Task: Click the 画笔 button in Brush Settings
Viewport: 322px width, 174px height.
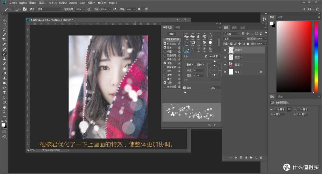Action: click(x=172, y=34)
